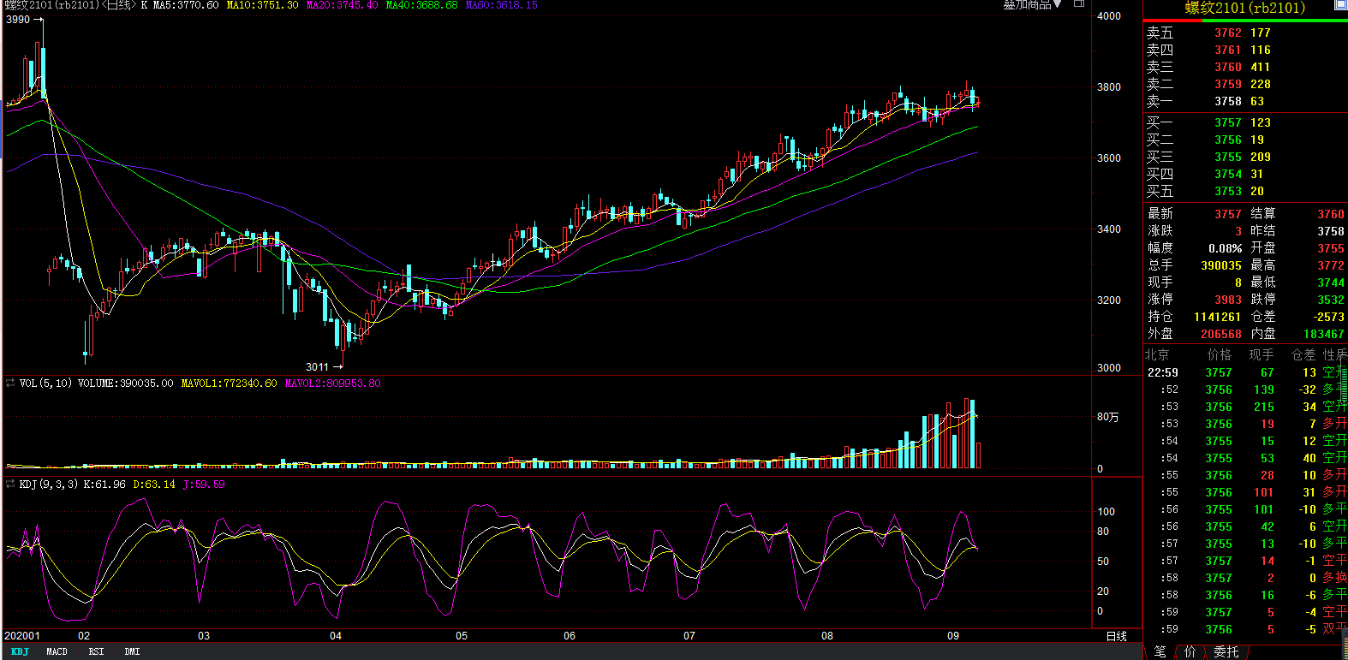Select the 买四 3754 bid row
Screen dimensions: 1348x660
(x=1246, y=174)
